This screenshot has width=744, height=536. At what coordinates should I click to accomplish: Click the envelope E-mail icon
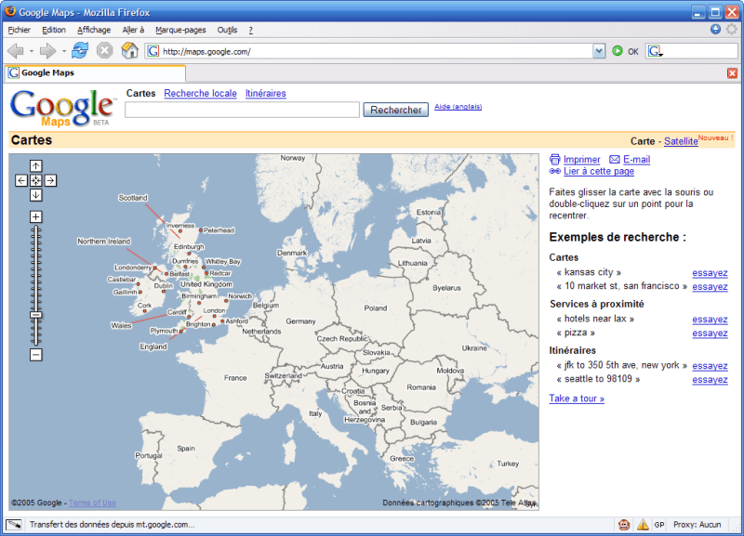coord(615,160)
